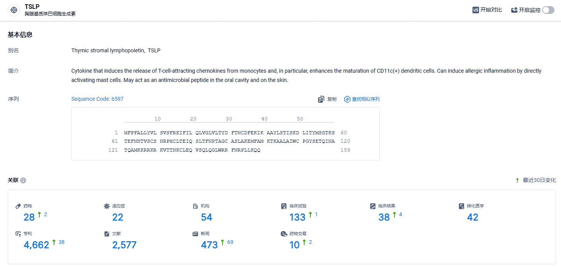
Task: Toggle the 开启监控 monitoring switch
Action: coord(548,10)
